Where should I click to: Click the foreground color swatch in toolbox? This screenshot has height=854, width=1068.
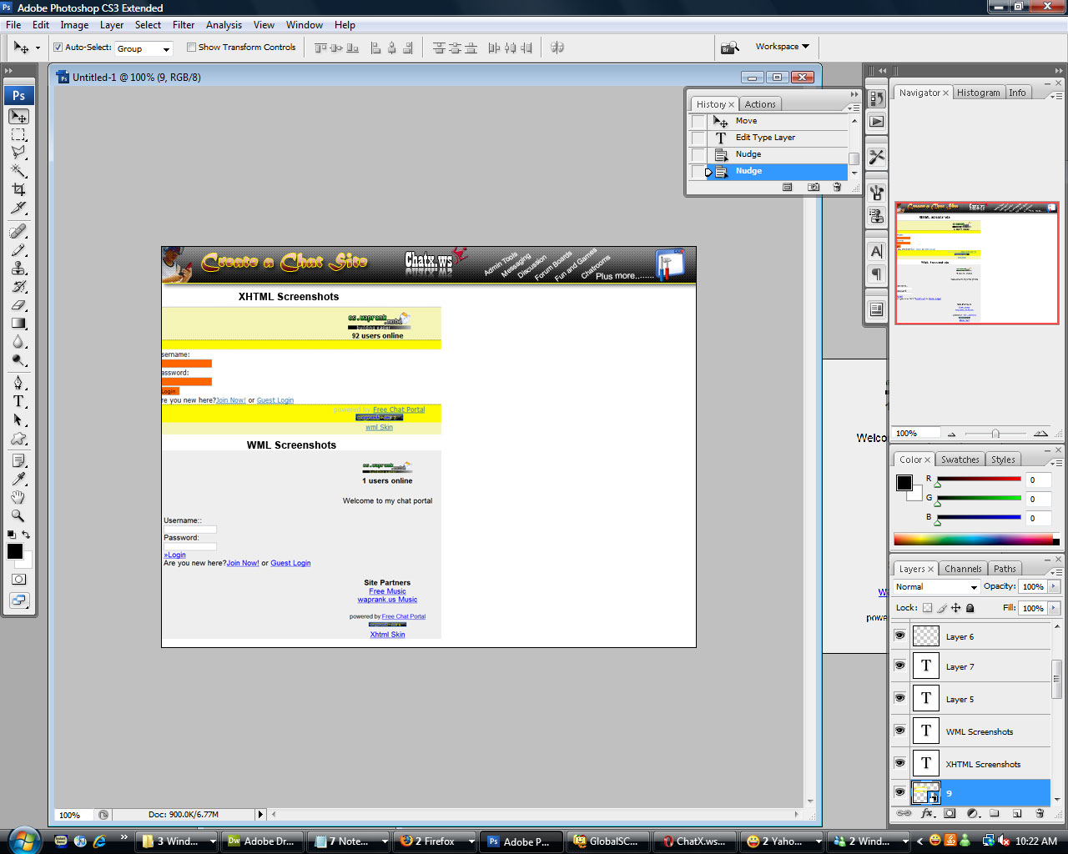[15, 551]
